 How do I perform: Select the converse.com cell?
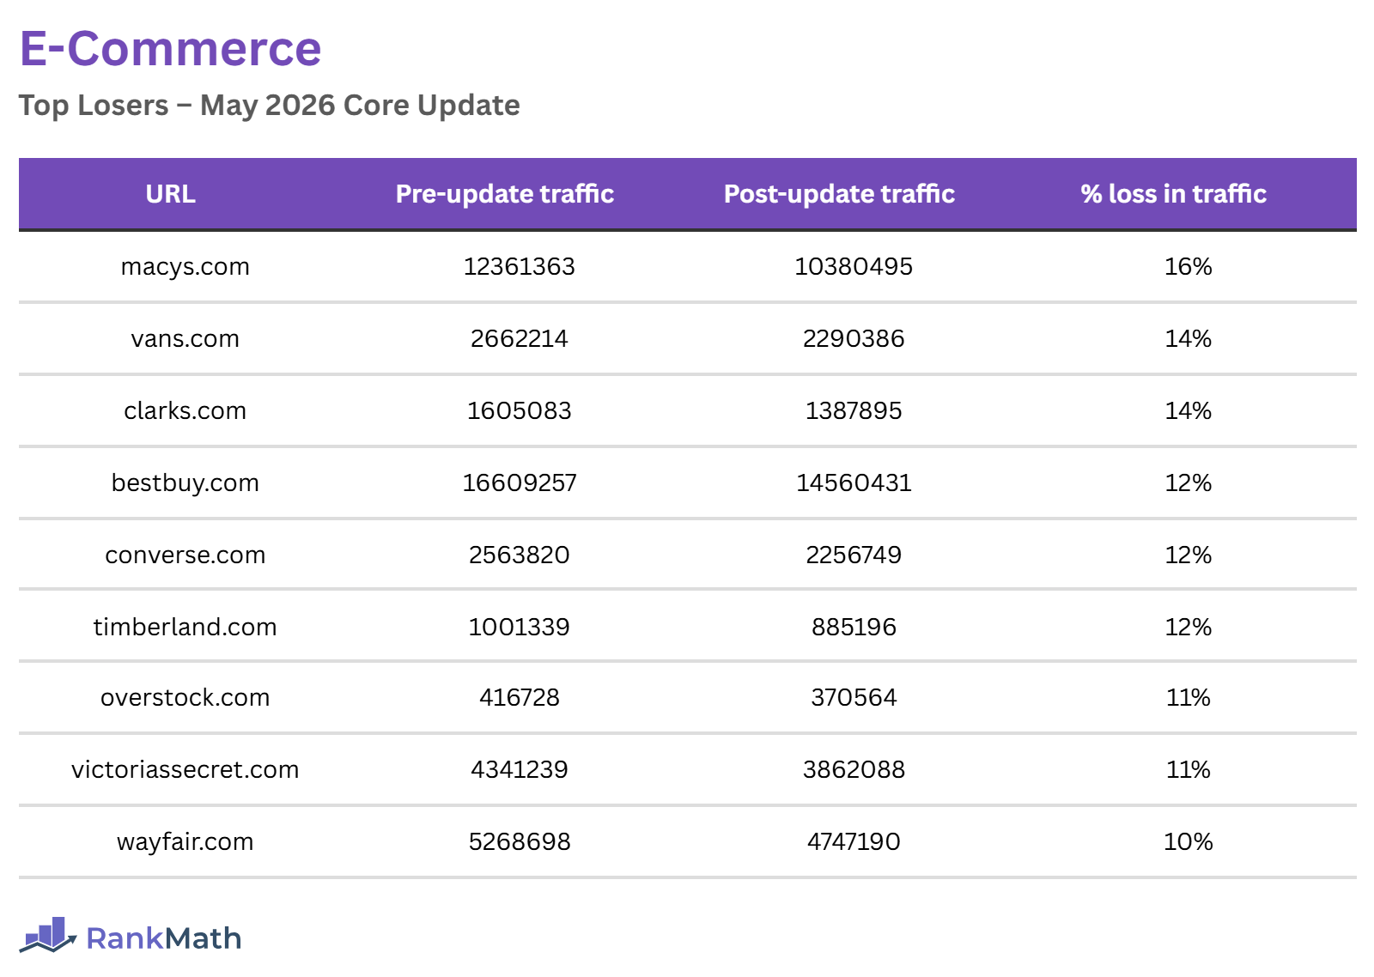pos(185,555)
